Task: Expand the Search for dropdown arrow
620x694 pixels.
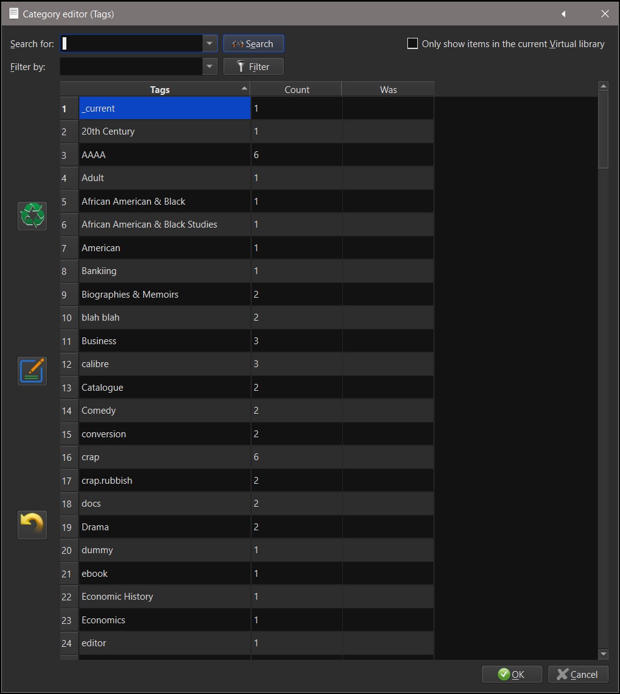Action: 210,43
